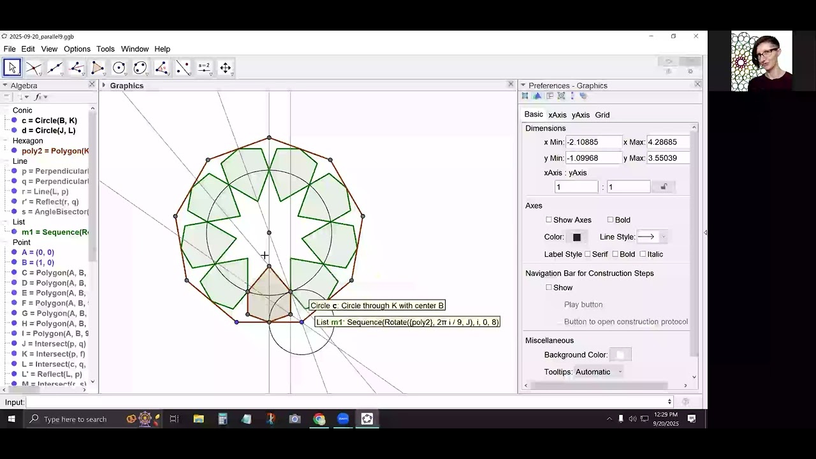
Task: Open the Windows Start menu
Action: 11,419
